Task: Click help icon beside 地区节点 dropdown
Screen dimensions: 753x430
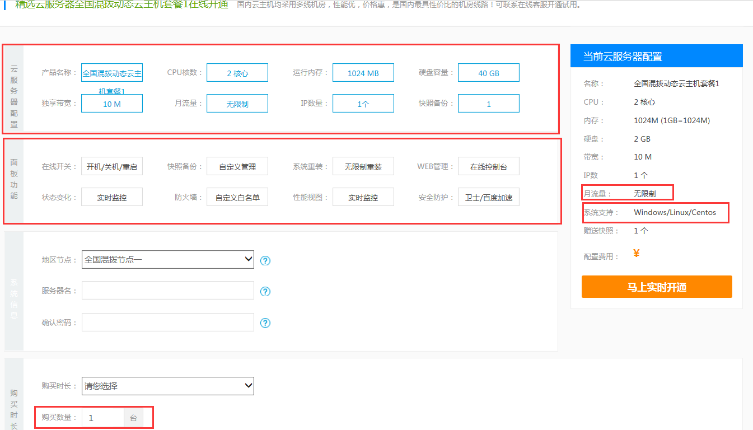Action: [x=265, y=260]
